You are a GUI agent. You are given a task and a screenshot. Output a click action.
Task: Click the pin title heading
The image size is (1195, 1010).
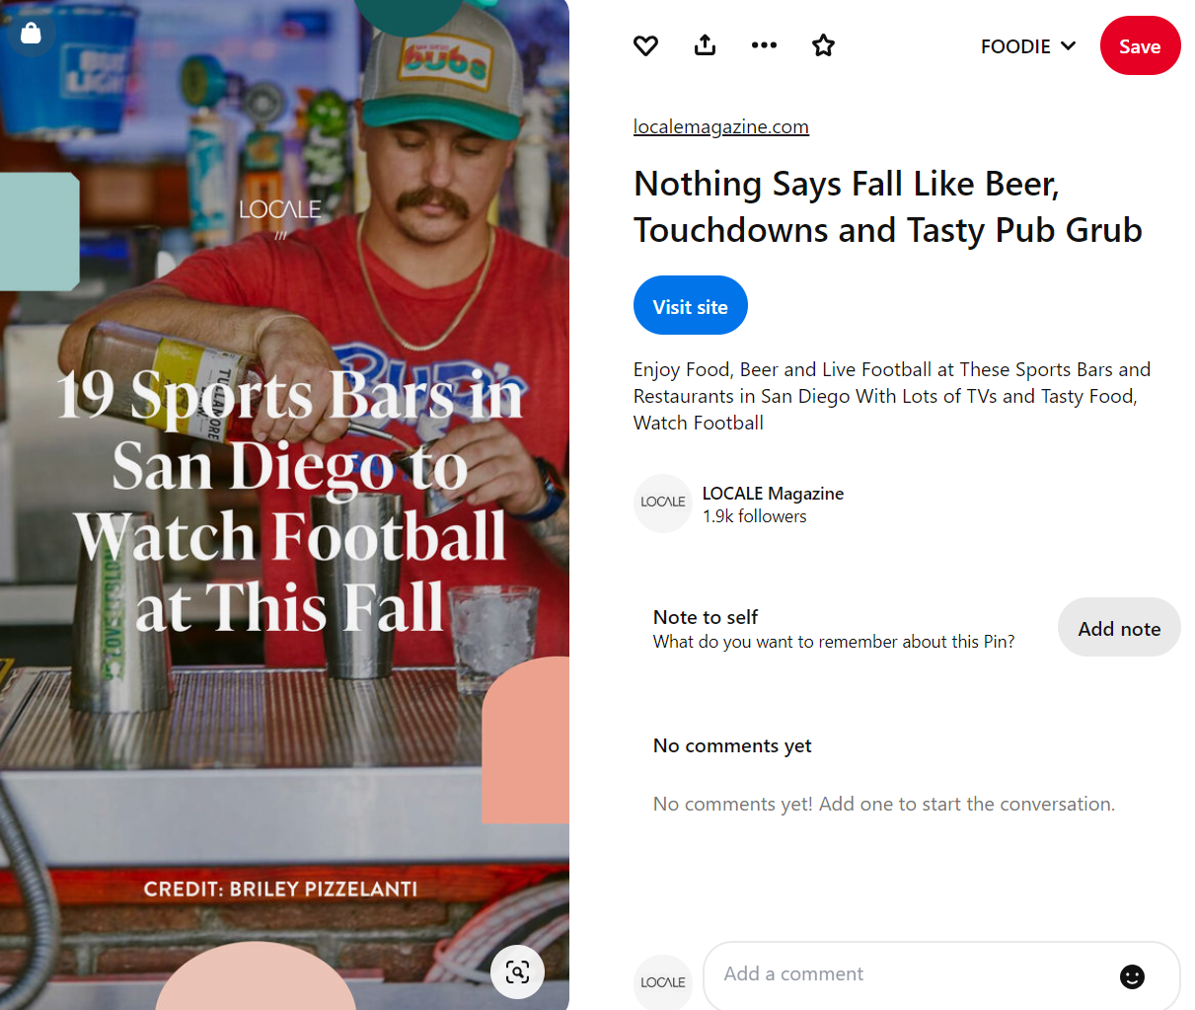click(x=886, y=207)
